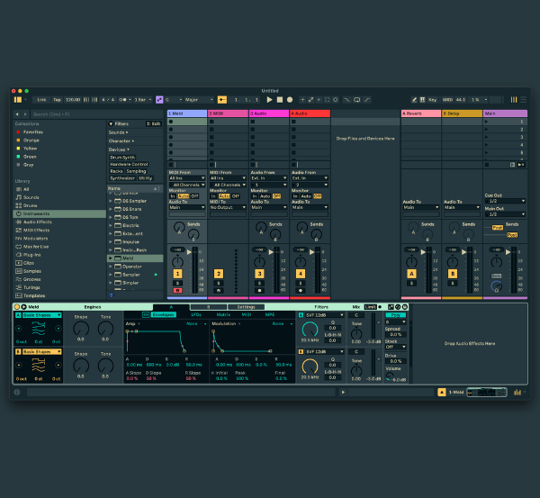Set track 1 Monitor to In

tap(173, 196)
